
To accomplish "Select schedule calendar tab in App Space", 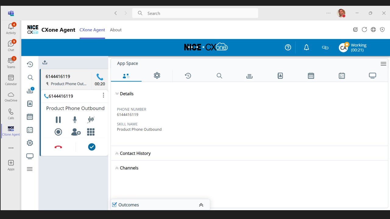I will (311, 76).
